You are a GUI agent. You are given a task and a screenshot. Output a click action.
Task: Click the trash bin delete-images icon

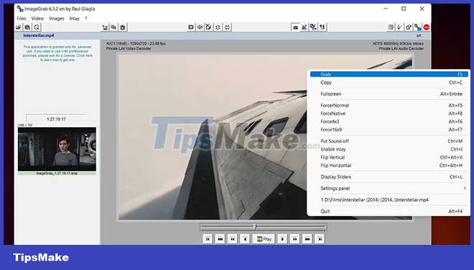click(x=122, y=27)
